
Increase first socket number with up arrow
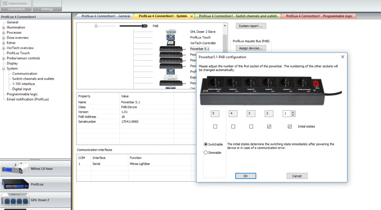(x=293, y=112)
